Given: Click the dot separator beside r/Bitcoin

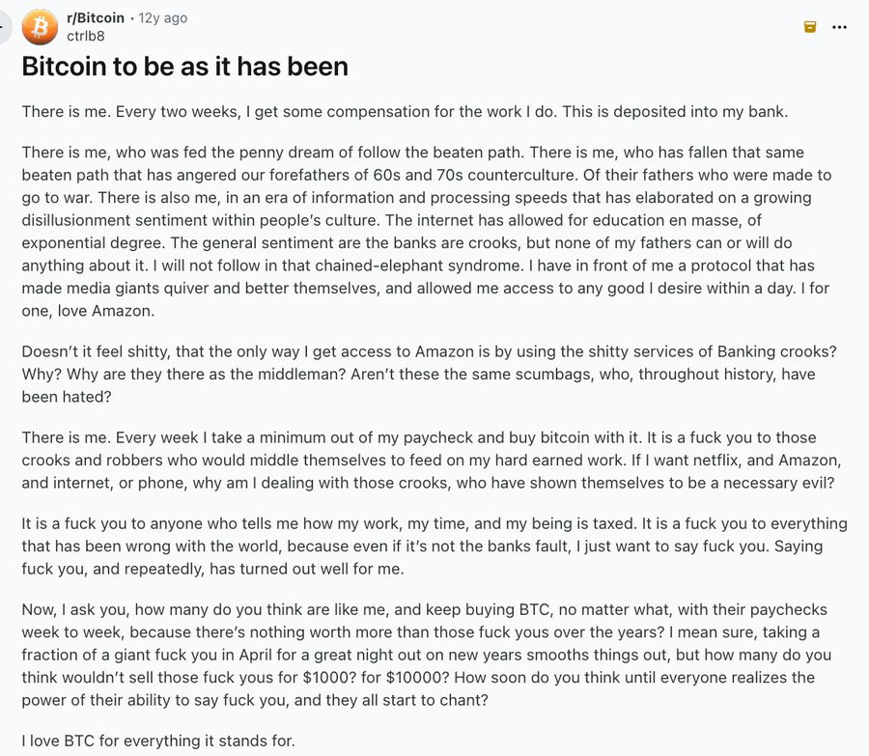Looking at the screenshot, I should 134,16.
